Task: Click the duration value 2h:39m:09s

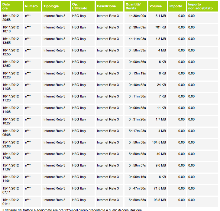Action: click(137, 28)
